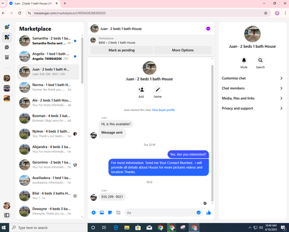Expand Media, files and links section

pyautogui.click(x=252, y=98)
